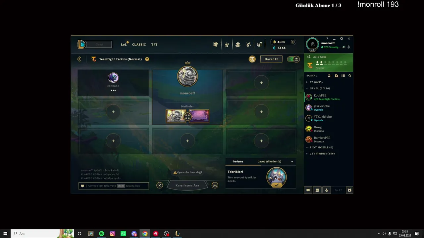Open the TFT tab
The image size is (424, 238).
(x=154, y=45)
